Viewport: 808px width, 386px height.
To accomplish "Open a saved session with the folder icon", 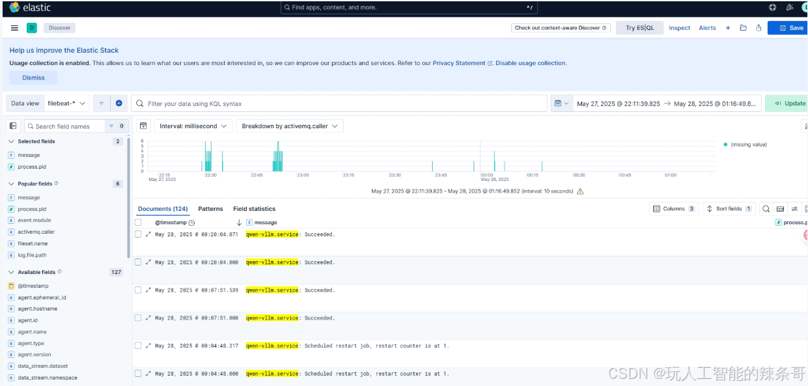I will (x=743, y=28).
